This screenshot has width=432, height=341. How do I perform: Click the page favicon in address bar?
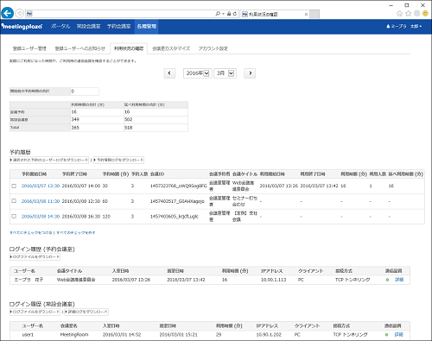click(29, 14)
